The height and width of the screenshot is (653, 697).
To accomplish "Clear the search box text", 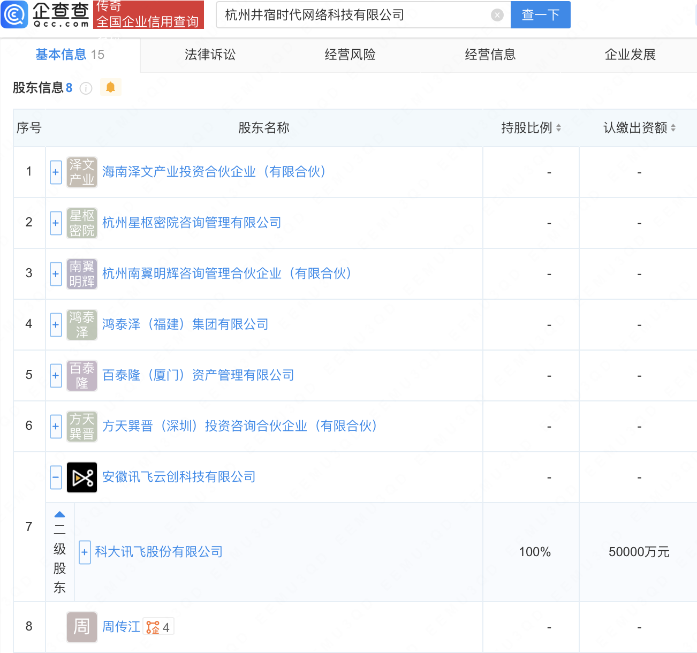I will coord(497,15).
